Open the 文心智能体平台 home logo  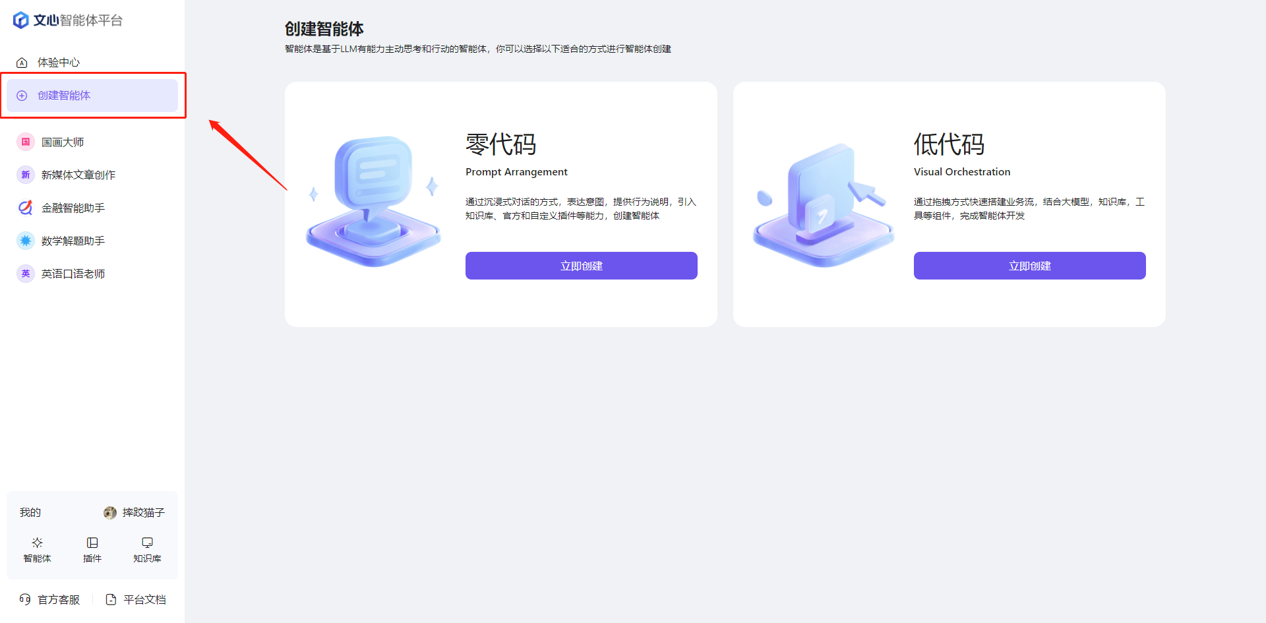68,20
